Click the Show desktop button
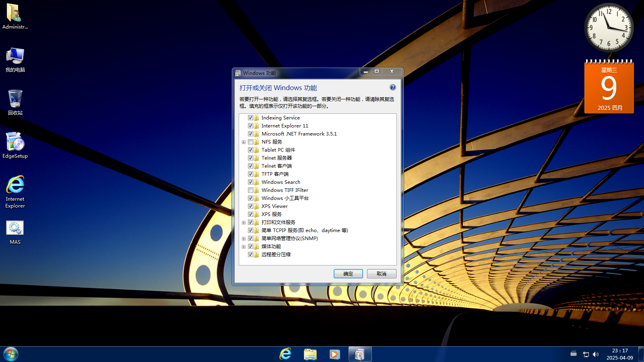The height and width of the screenshot is (362, 644). tap(641, 354)
